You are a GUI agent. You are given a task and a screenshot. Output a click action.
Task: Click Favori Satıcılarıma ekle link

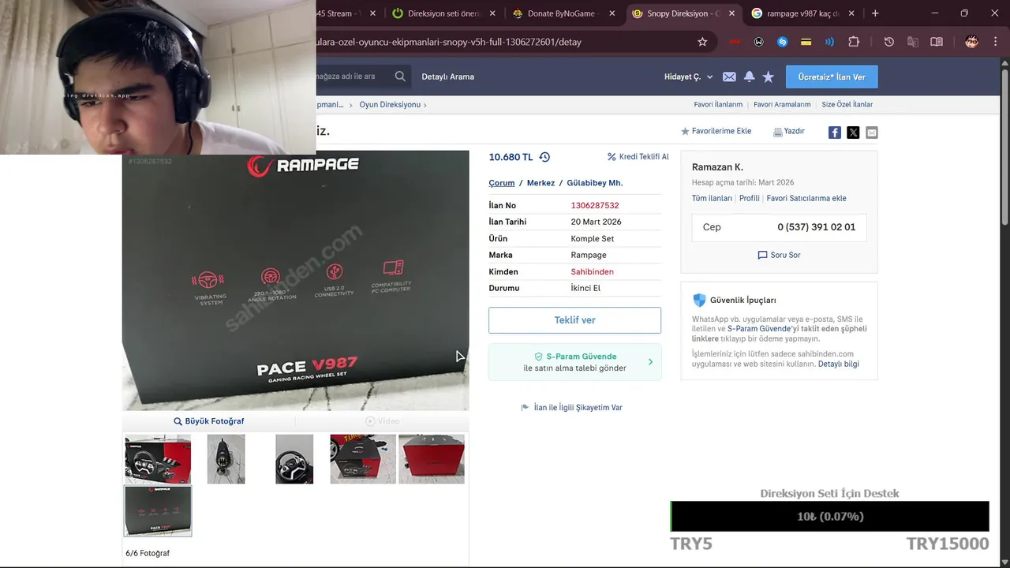point(806,198)
